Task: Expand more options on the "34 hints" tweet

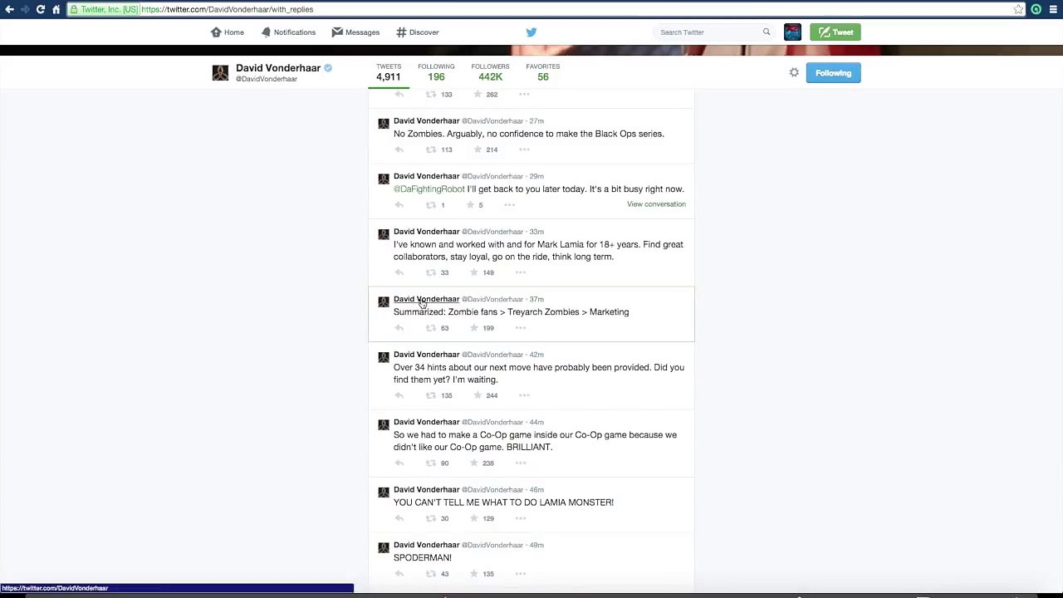Action: (x=524, y=395)
